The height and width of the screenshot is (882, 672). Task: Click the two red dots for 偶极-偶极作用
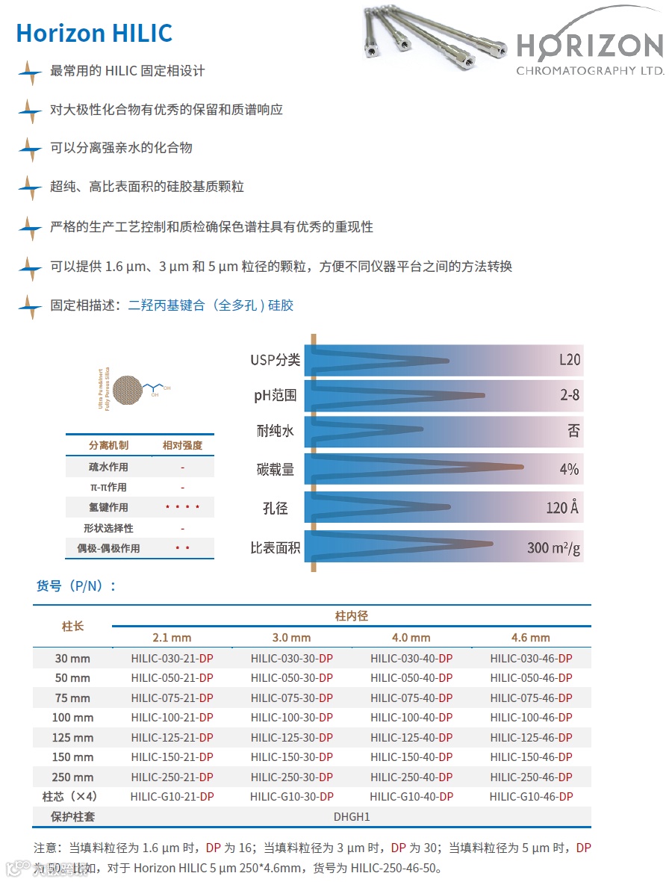pyautogui.click(x=182, y=547)
